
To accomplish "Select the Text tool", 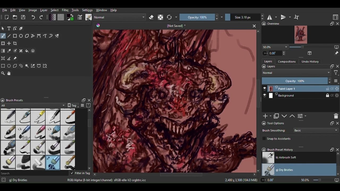I will point(9,28).
